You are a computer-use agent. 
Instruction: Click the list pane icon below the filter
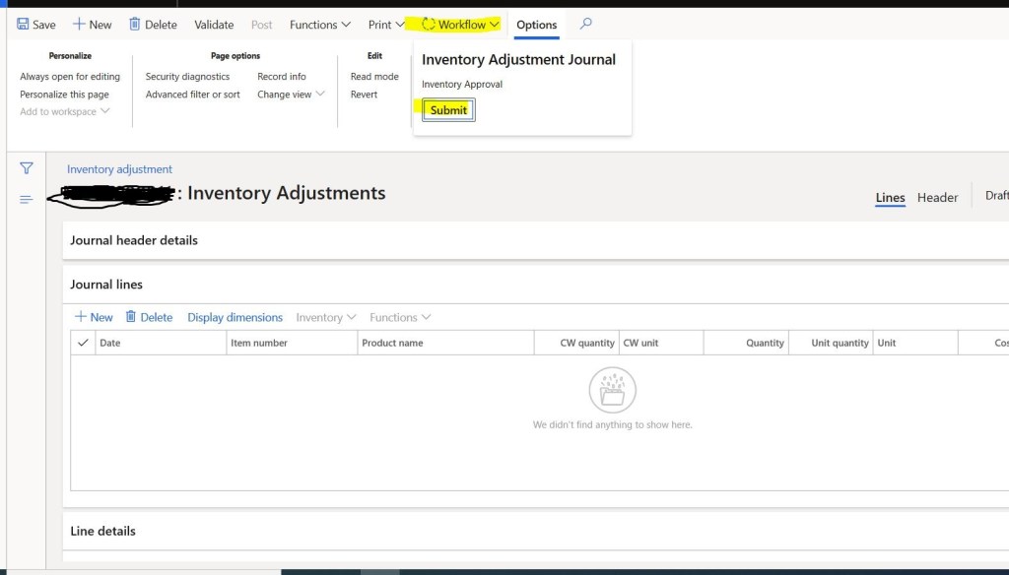pos(26,199)
